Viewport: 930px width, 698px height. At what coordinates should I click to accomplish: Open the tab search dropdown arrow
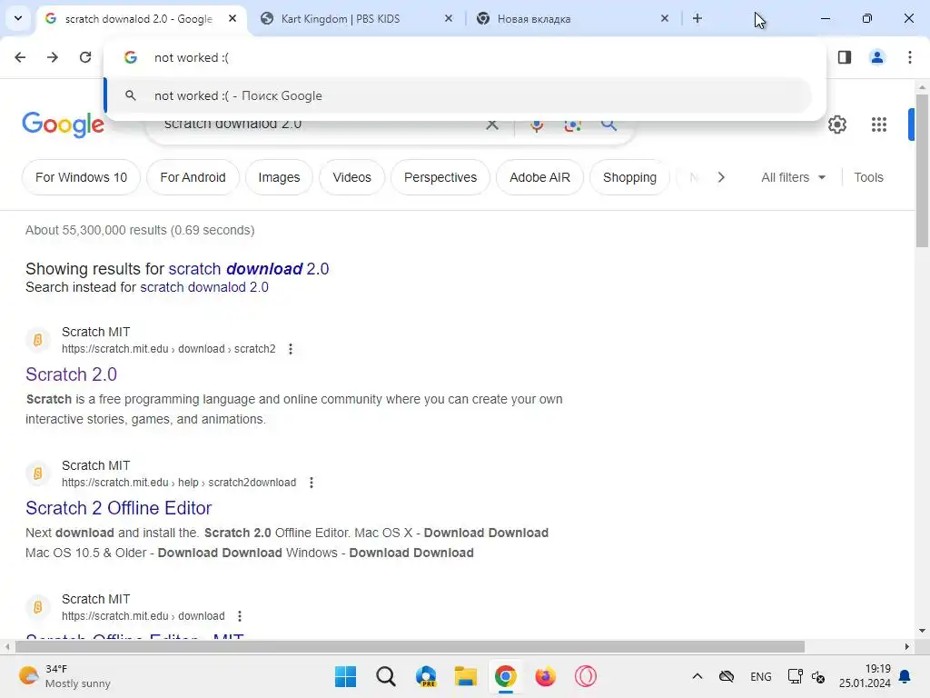18,18
